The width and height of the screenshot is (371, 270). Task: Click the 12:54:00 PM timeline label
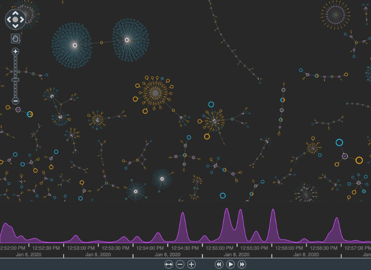pyautogui.click(x=151, y=247)
